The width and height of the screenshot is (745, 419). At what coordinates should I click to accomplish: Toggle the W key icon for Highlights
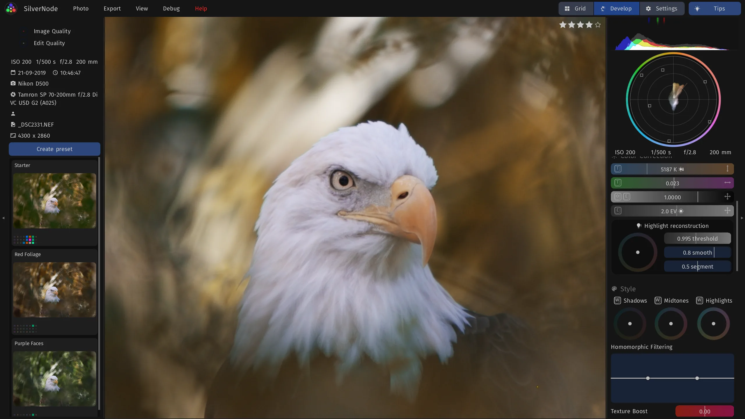pyautogui.click(x=699, y=301)
